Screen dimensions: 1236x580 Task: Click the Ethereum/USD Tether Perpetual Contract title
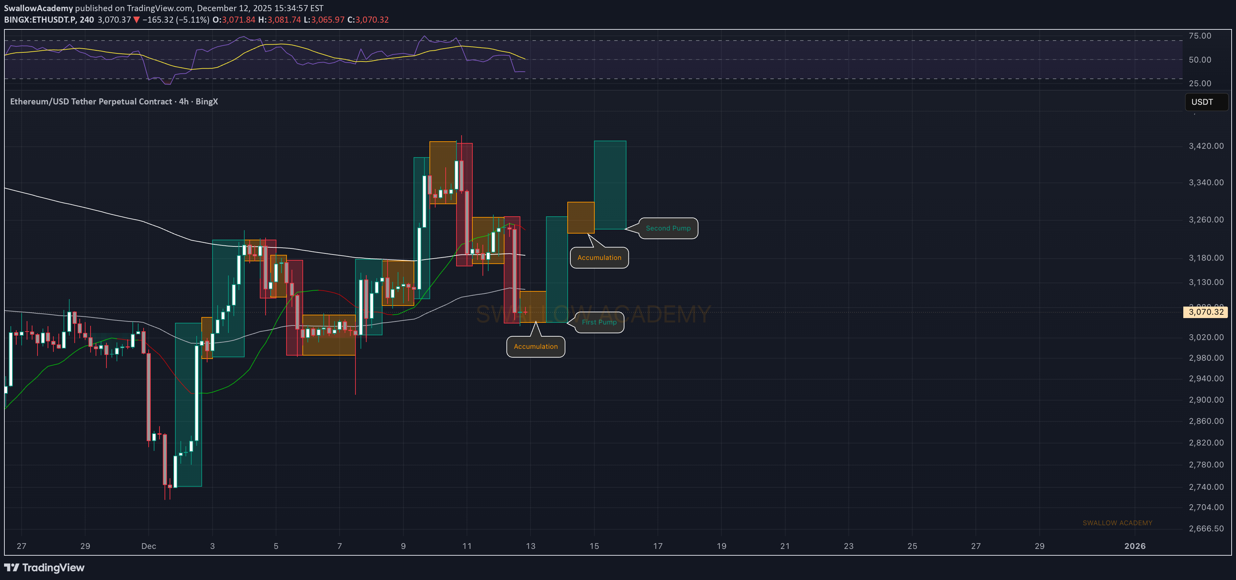(x=91, y=101)
